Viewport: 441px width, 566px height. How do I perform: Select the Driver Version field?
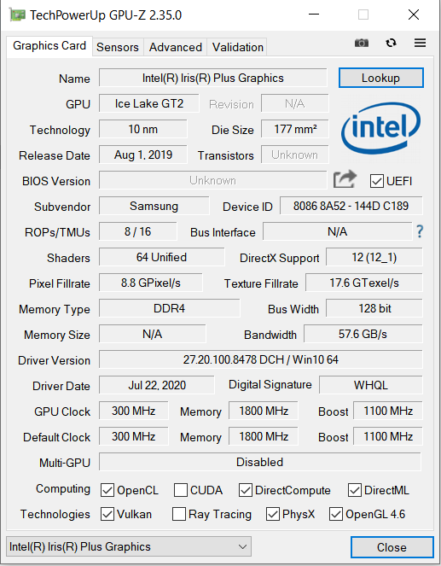click(x=260, y=359)
